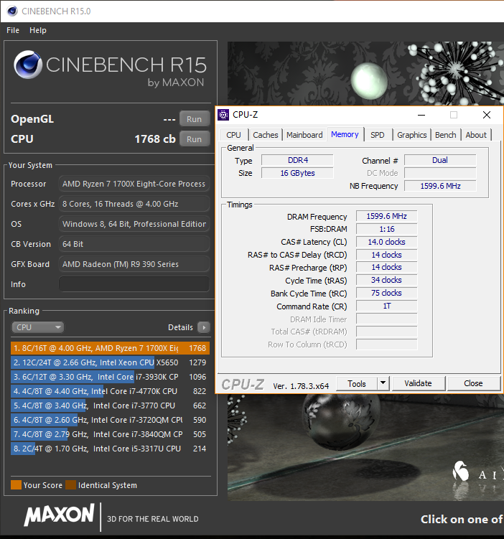Click the FSB:DRAM value 1:16
Image resolution: width=504 pixels, height=539 pixels.
click(387, 229)
